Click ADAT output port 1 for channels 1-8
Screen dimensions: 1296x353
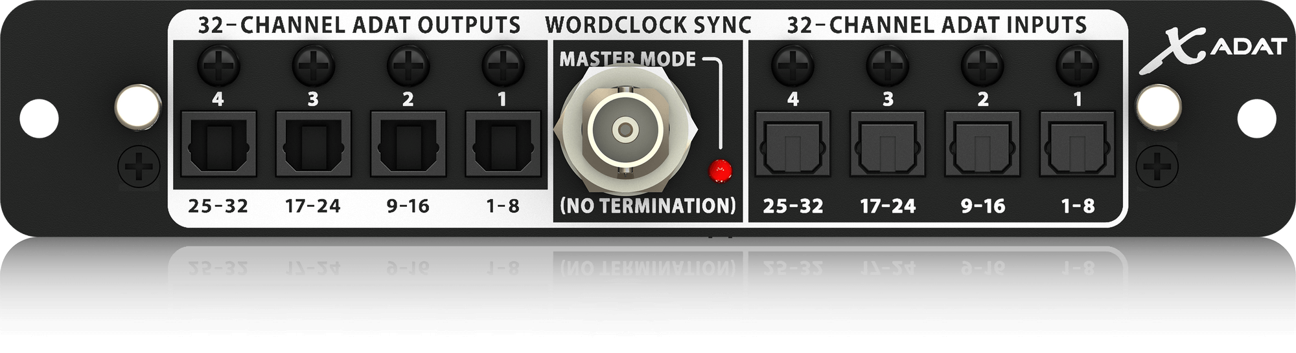(503, 144)
